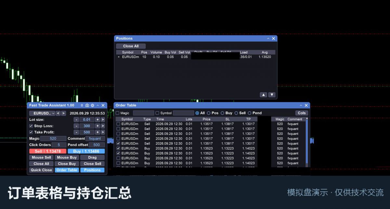Toggle the Order Table button in the assistant

point(67,170)
